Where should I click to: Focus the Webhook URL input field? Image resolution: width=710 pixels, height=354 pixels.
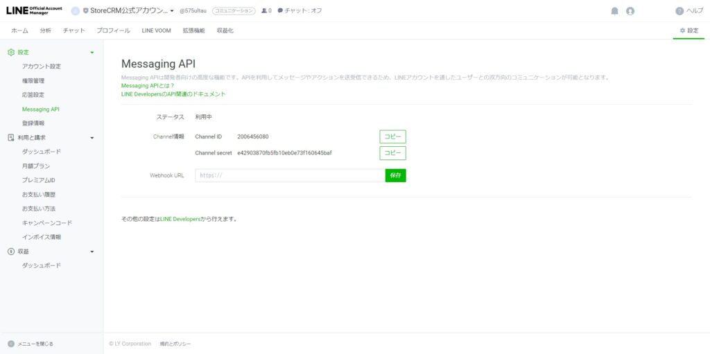[x=290, y=176]
